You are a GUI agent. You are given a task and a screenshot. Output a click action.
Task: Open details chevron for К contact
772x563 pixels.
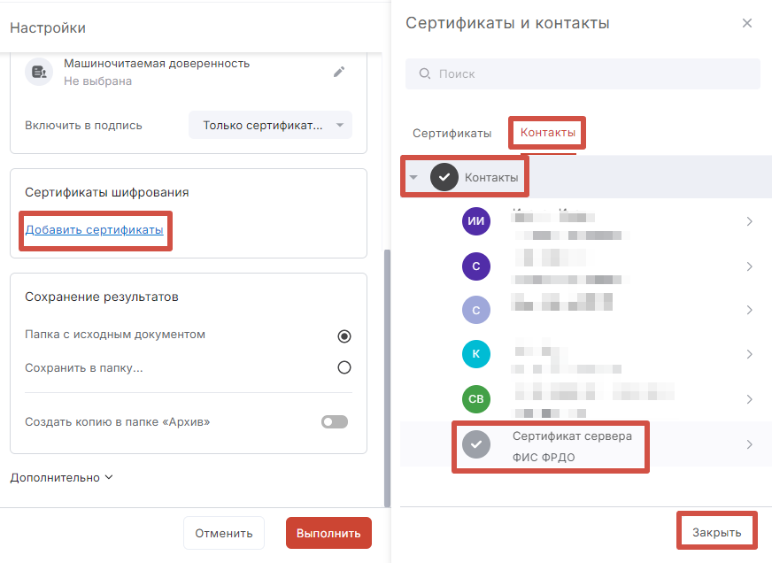click(x=749, y=354)
